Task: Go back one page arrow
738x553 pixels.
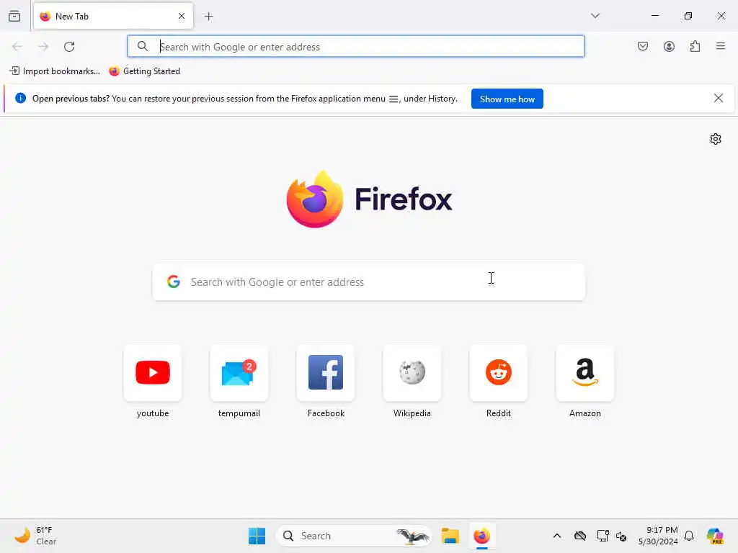Action: coord(17,47)
